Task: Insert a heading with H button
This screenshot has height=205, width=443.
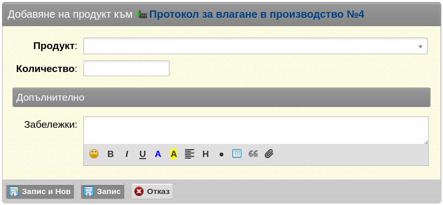Action: point(206,154)
